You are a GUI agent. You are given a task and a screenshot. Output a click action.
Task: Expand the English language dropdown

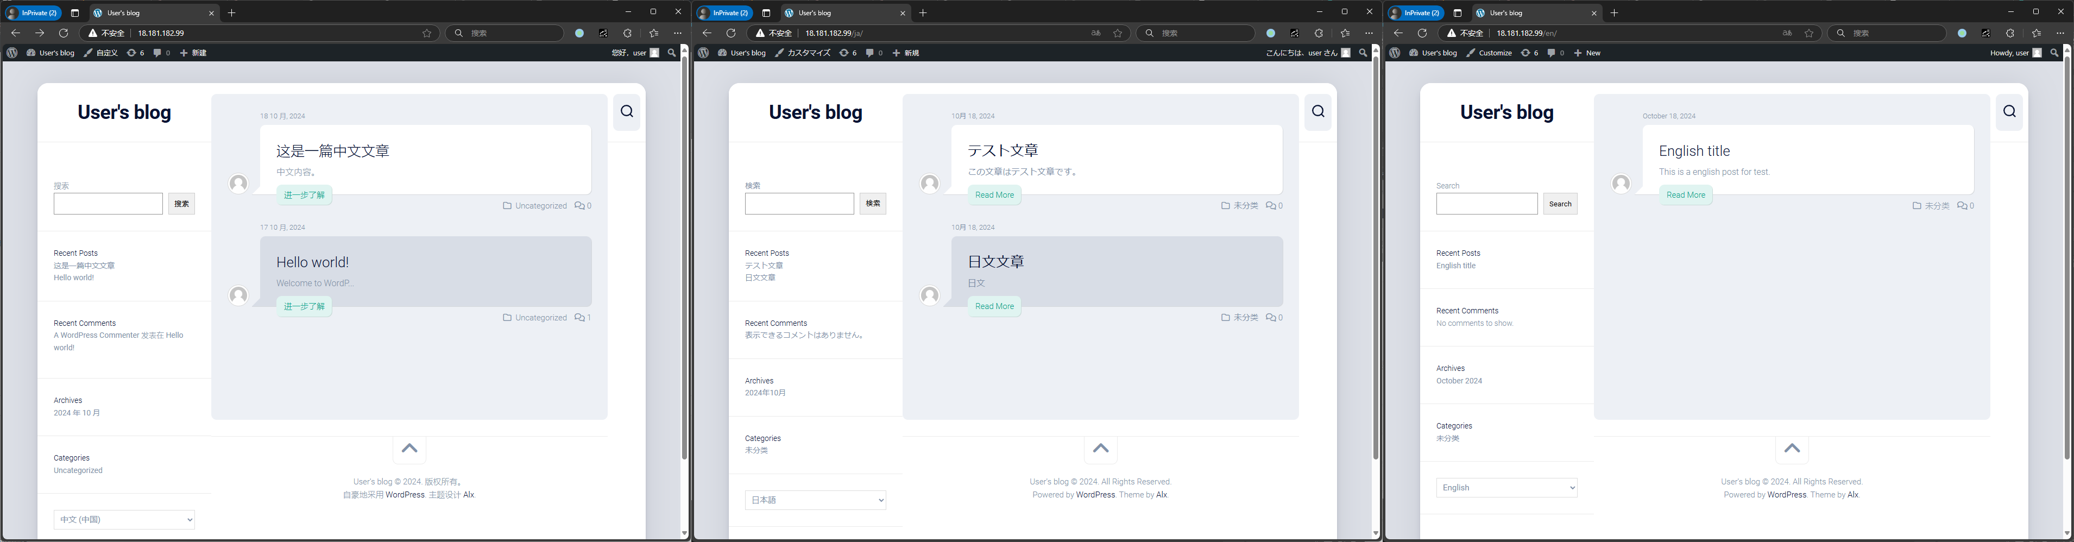tap(1506, 487)
